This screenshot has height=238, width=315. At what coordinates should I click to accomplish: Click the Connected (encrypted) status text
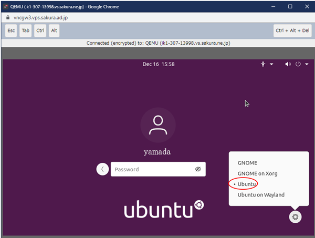159,43
